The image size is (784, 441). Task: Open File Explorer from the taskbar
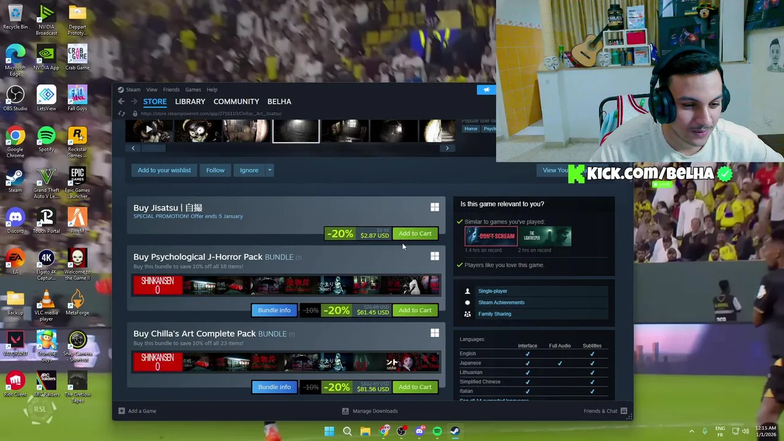pyautogui.click(x=365, y=431)
